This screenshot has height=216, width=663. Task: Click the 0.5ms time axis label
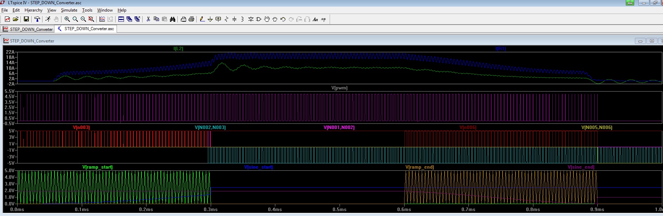(340, 209)
